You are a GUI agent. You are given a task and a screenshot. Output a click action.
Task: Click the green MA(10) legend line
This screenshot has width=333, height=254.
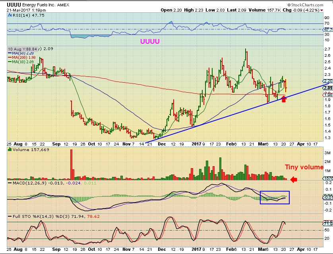point(10,62)
